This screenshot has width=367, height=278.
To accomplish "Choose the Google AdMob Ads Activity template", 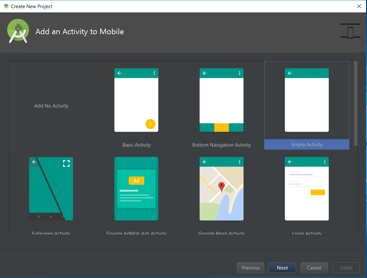I will tap(136, 189).
